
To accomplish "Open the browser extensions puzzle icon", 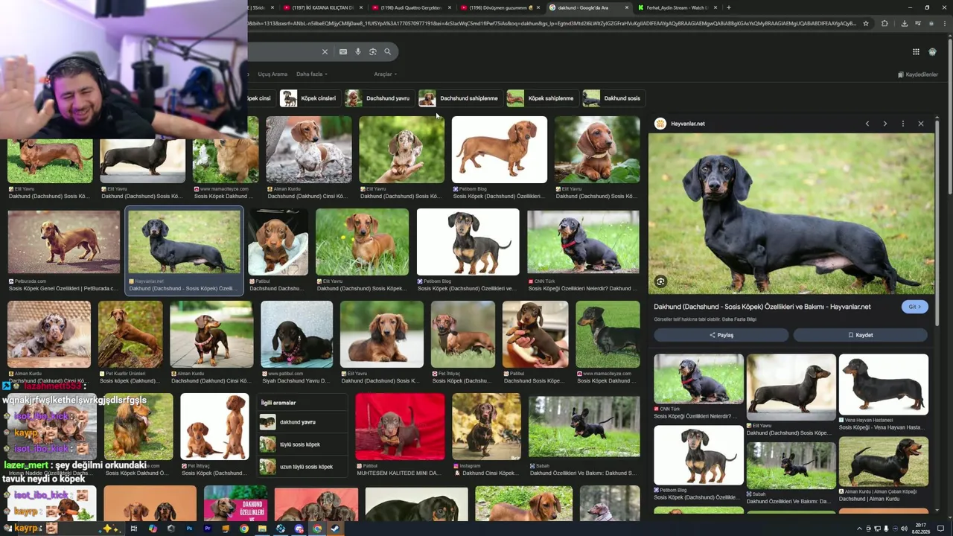I will [885, 23].
